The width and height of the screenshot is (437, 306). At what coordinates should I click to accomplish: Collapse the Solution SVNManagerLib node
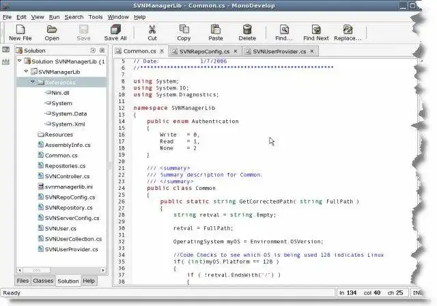click(20, 61)
